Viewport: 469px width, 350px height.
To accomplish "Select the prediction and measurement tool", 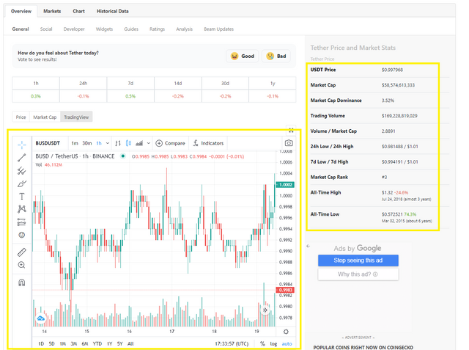I will tap(21, 222).
